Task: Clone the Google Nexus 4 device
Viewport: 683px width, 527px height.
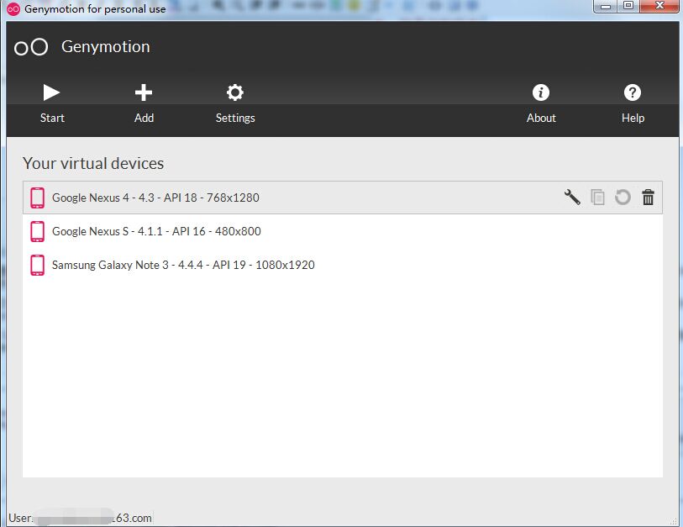Action: click(597, 197)
